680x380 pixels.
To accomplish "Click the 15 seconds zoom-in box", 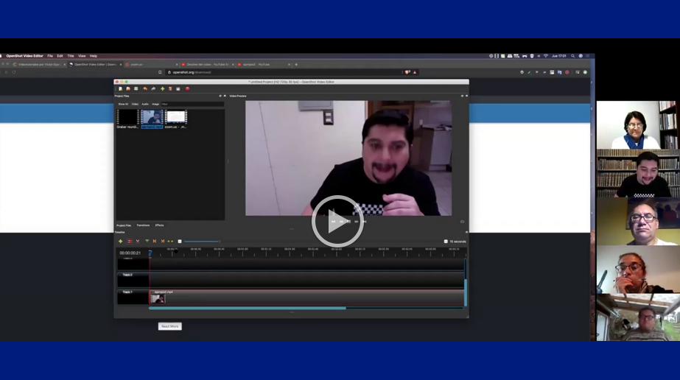I will click(446, 242).
